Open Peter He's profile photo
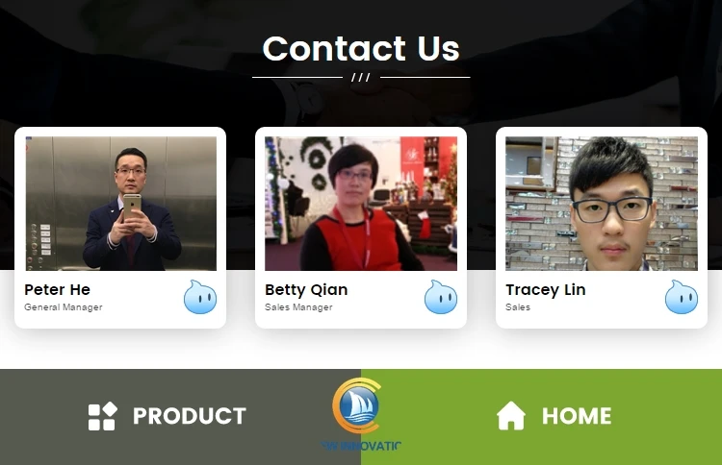The width and height of the screenshot is (722, 465). click(120, 203)
